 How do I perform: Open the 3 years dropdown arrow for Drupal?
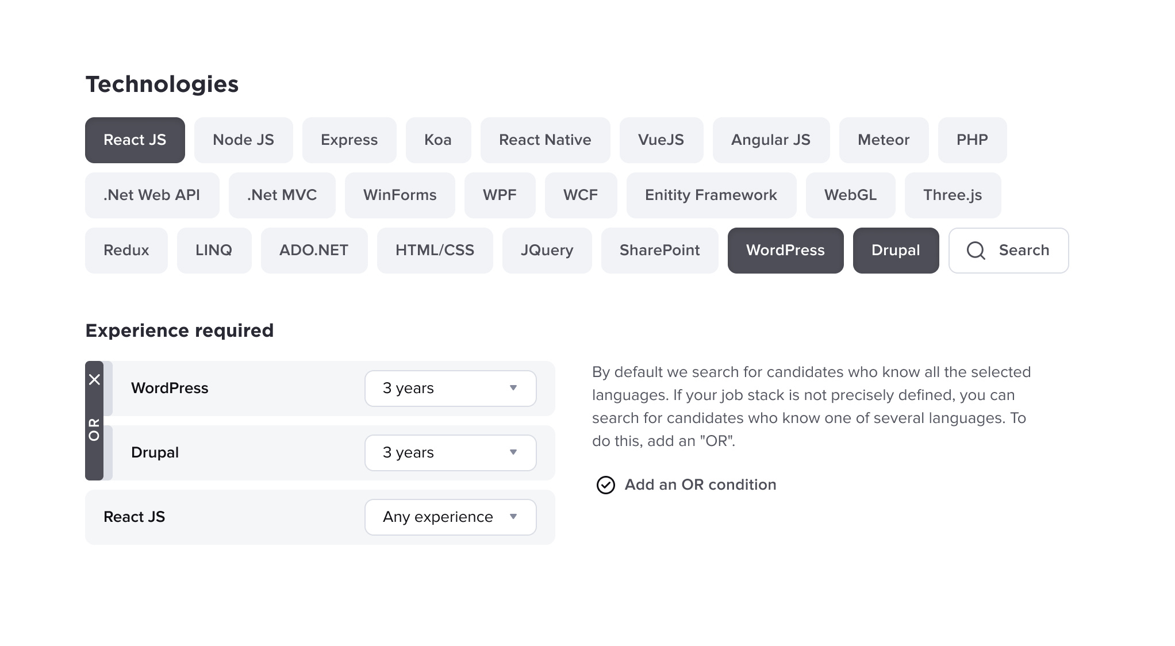click(x=513, y=453)
